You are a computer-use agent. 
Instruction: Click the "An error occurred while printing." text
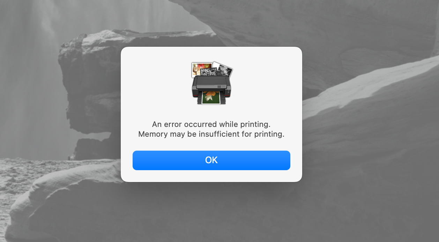coord(211,124)
